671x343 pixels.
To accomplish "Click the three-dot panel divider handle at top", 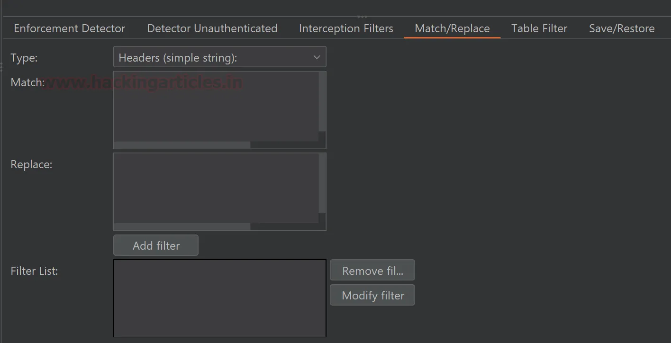I will tap(363, 17).
